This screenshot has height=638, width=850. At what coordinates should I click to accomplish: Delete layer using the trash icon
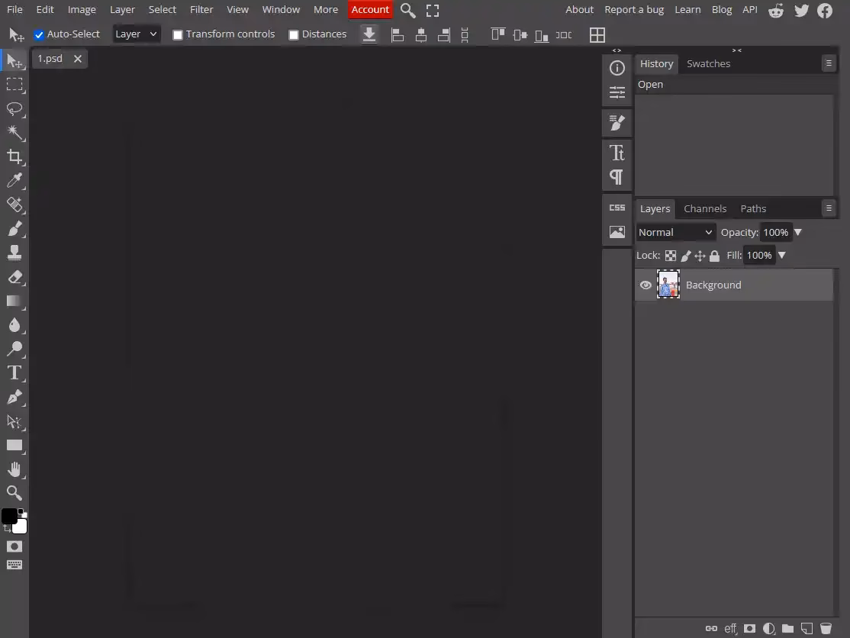tap(826, 629)
